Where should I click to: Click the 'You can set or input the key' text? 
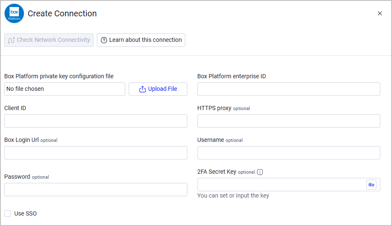point(233,195)
